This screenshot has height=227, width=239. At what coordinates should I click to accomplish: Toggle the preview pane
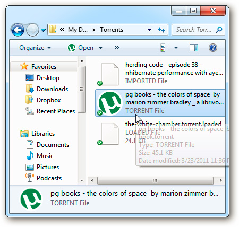pyautogui.click(x=194, y=48)
